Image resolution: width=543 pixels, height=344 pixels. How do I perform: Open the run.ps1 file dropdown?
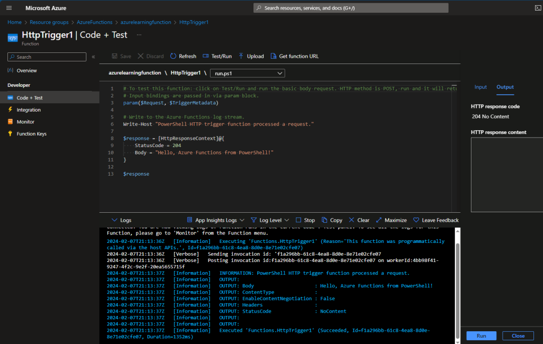coord(247,73)
